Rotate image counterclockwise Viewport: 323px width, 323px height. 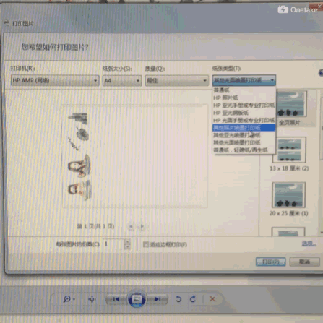tap(178, 299)
